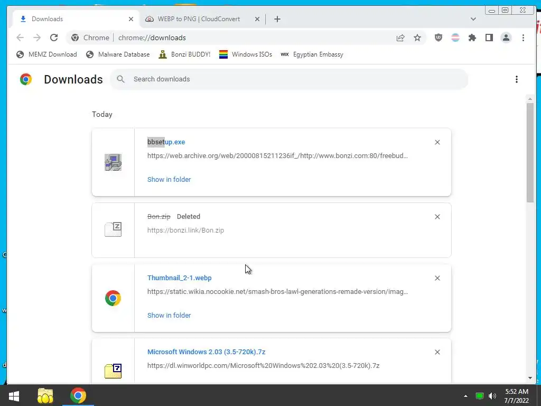Open the uBlock Origin extension
The width and height of the screenshot is (541, 406).
[439, 38]
